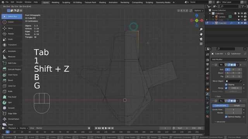Jump to timeline end frame button

[x=112, y=128]
